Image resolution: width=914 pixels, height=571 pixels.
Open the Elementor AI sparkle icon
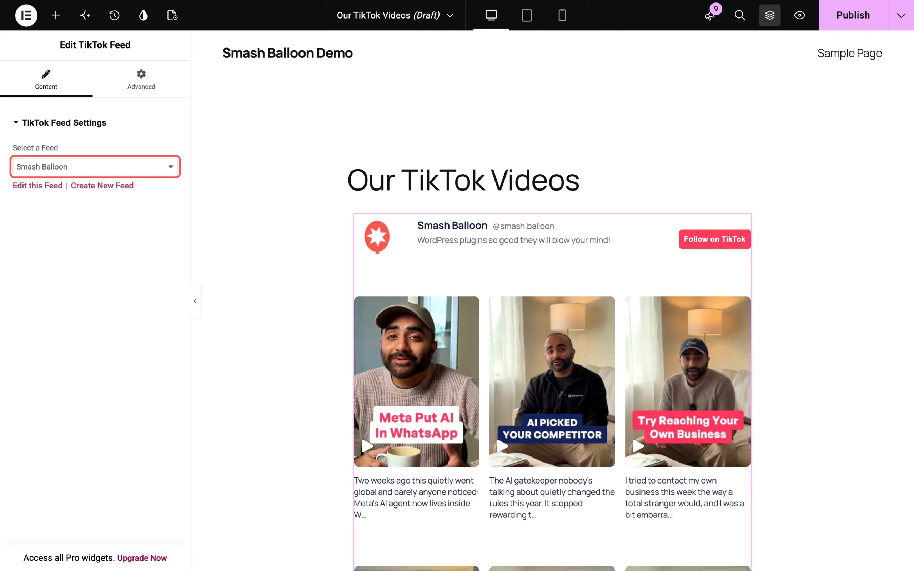pos(85,15)
